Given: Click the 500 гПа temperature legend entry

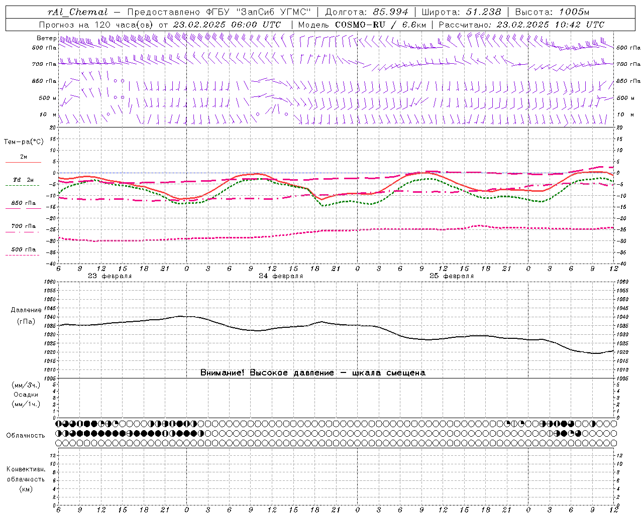Looking at the screenshot, I should point(23,249).
